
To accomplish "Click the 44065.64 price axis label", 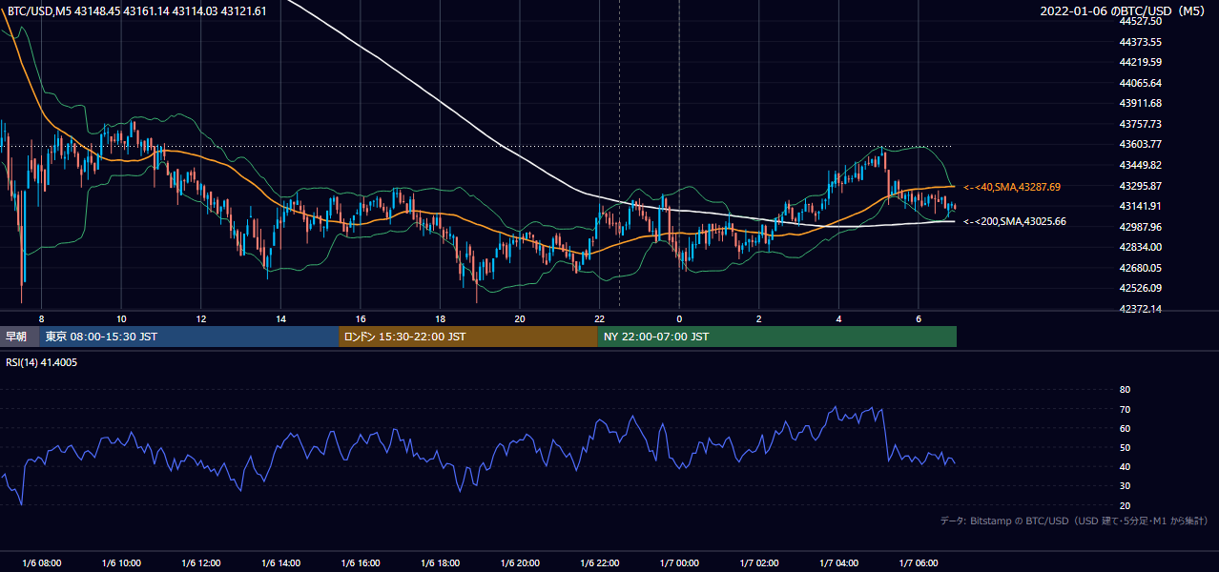I will click(x=1141, y=83).
